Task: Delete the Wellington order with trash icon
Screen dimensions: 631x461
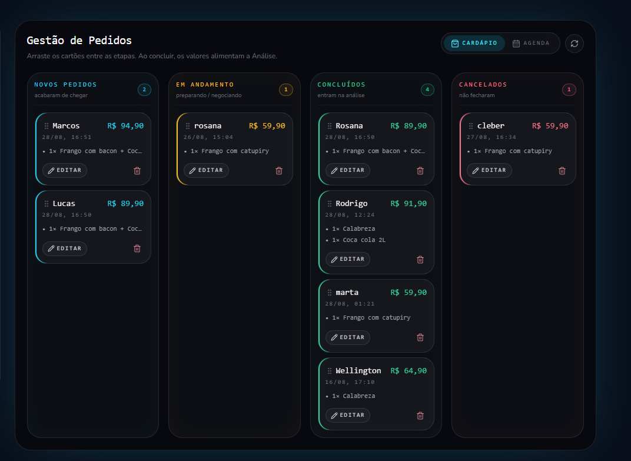Action: point(420,416)
